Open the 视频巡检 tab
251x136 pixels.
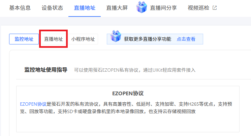(198, 8)
